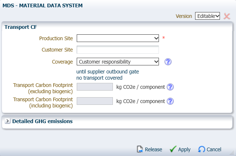Open the Production Site dropdown

pos(118,38)
